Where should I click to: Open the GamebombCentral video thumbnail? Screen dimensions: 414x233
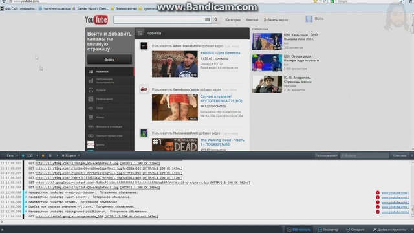[x=175, y=107]
